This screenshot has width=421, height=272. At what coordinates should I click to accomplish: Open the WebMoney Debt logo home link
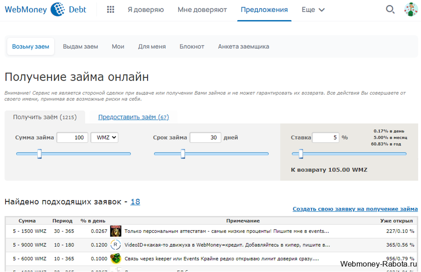pos(46,10)
